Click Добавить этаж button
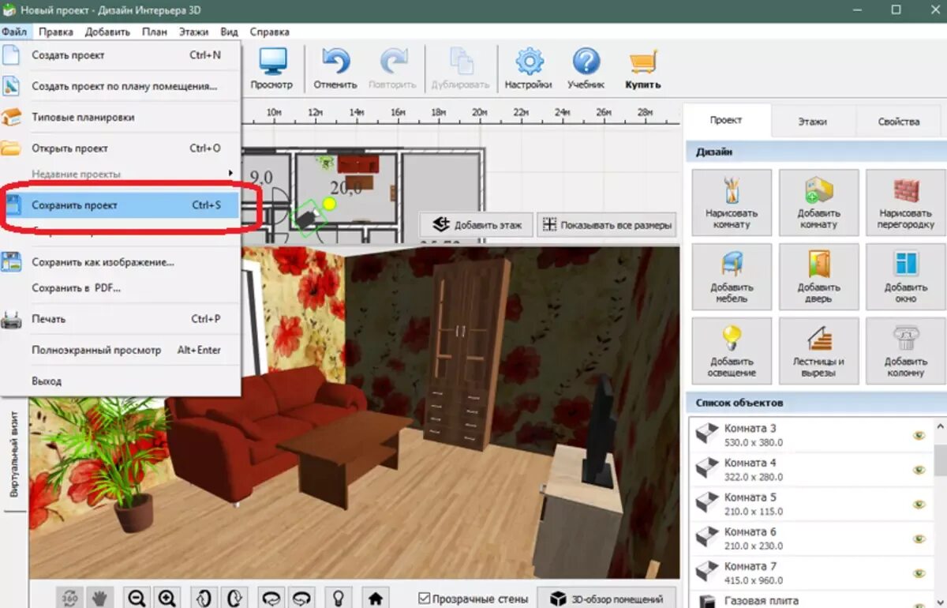 coord(477,224)
